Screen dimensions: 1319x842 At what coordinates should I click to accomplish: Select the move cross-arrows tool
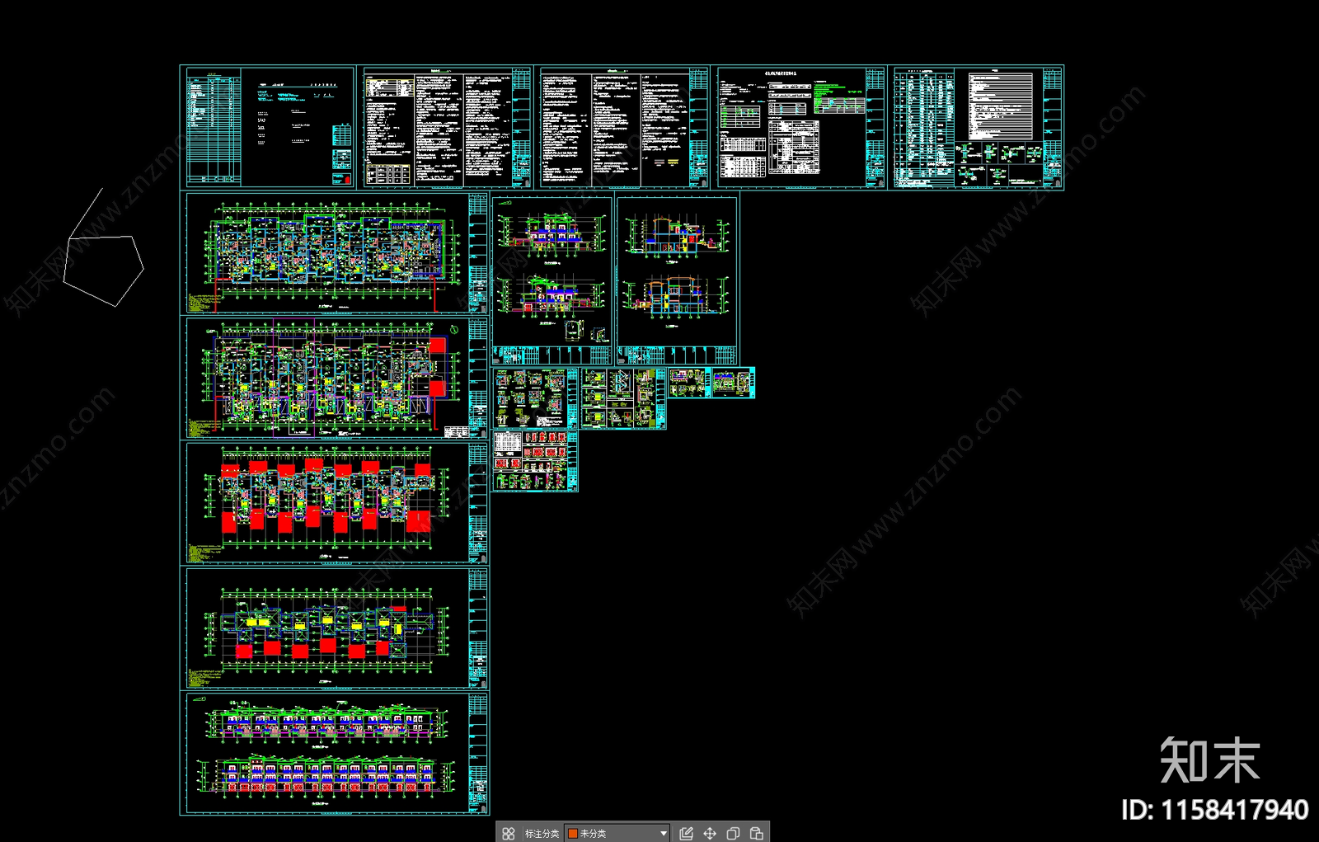710,833
